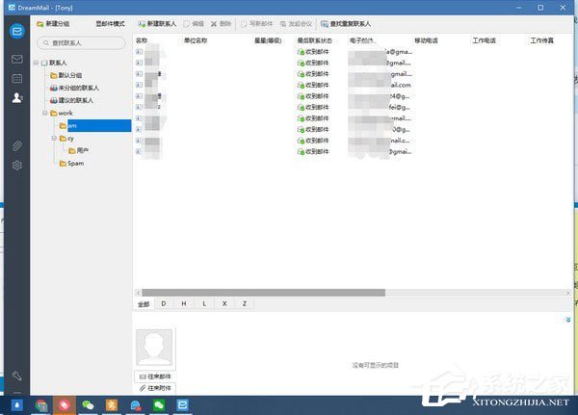Click the DreamMail logo in the sidebar

17,31
